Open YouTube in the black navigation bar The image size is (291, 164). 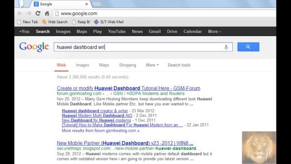117,31
